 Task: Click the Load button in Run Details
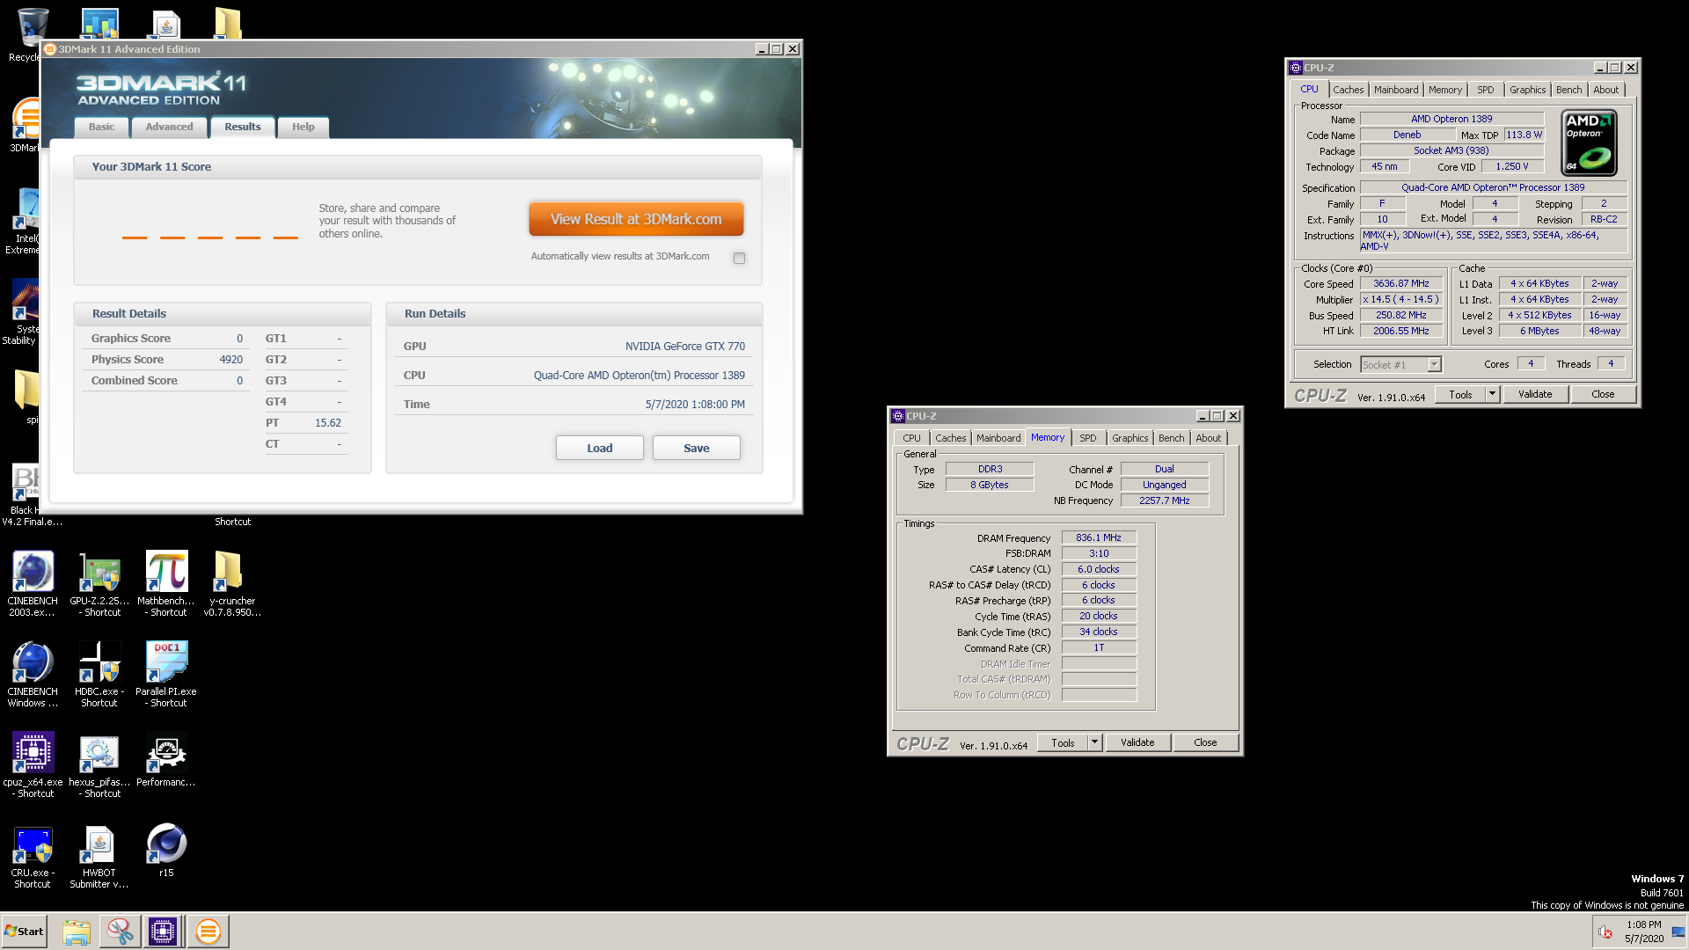pyautogui.click(x=600, y=448)
